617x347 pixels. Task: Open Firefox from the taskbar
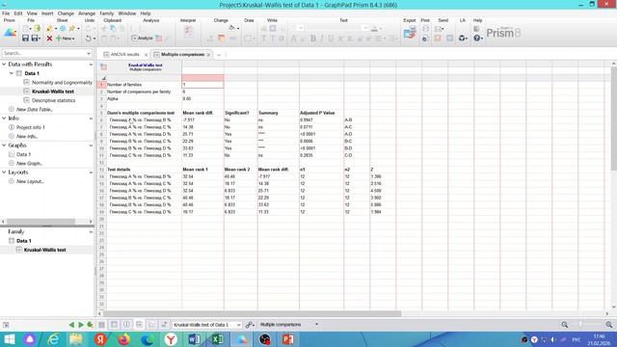(124, 339)
